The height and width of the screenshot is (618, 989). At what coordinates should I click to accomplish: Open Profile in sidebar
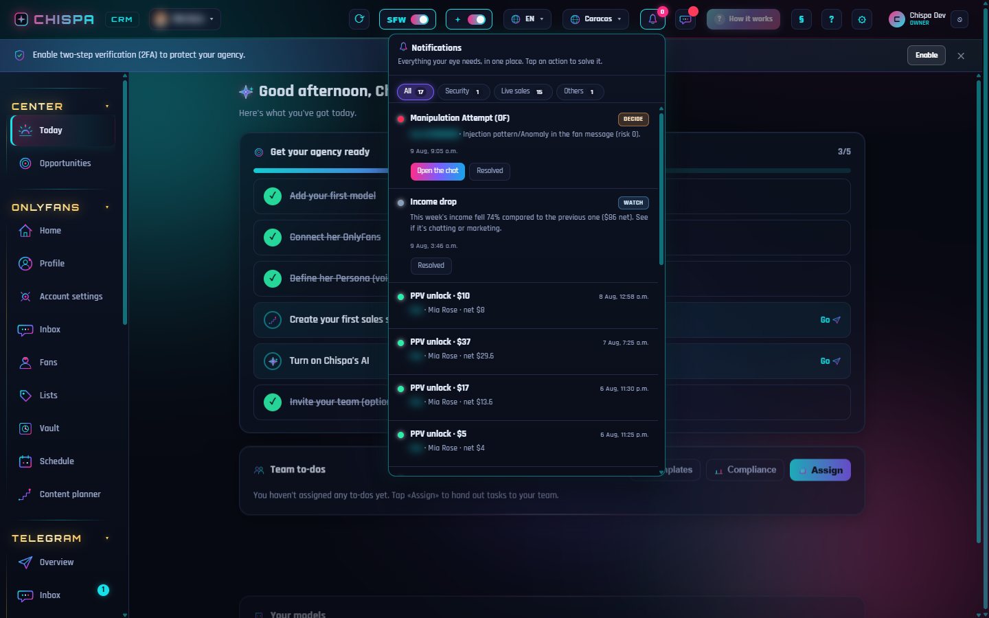click(x=63, y=264)
